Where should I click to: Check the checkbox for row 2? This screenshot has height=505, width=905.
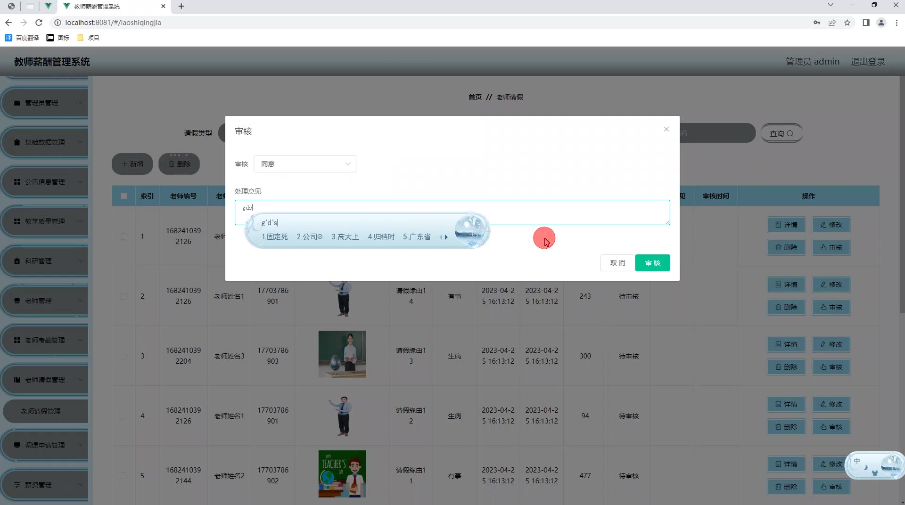click(123, 296)
